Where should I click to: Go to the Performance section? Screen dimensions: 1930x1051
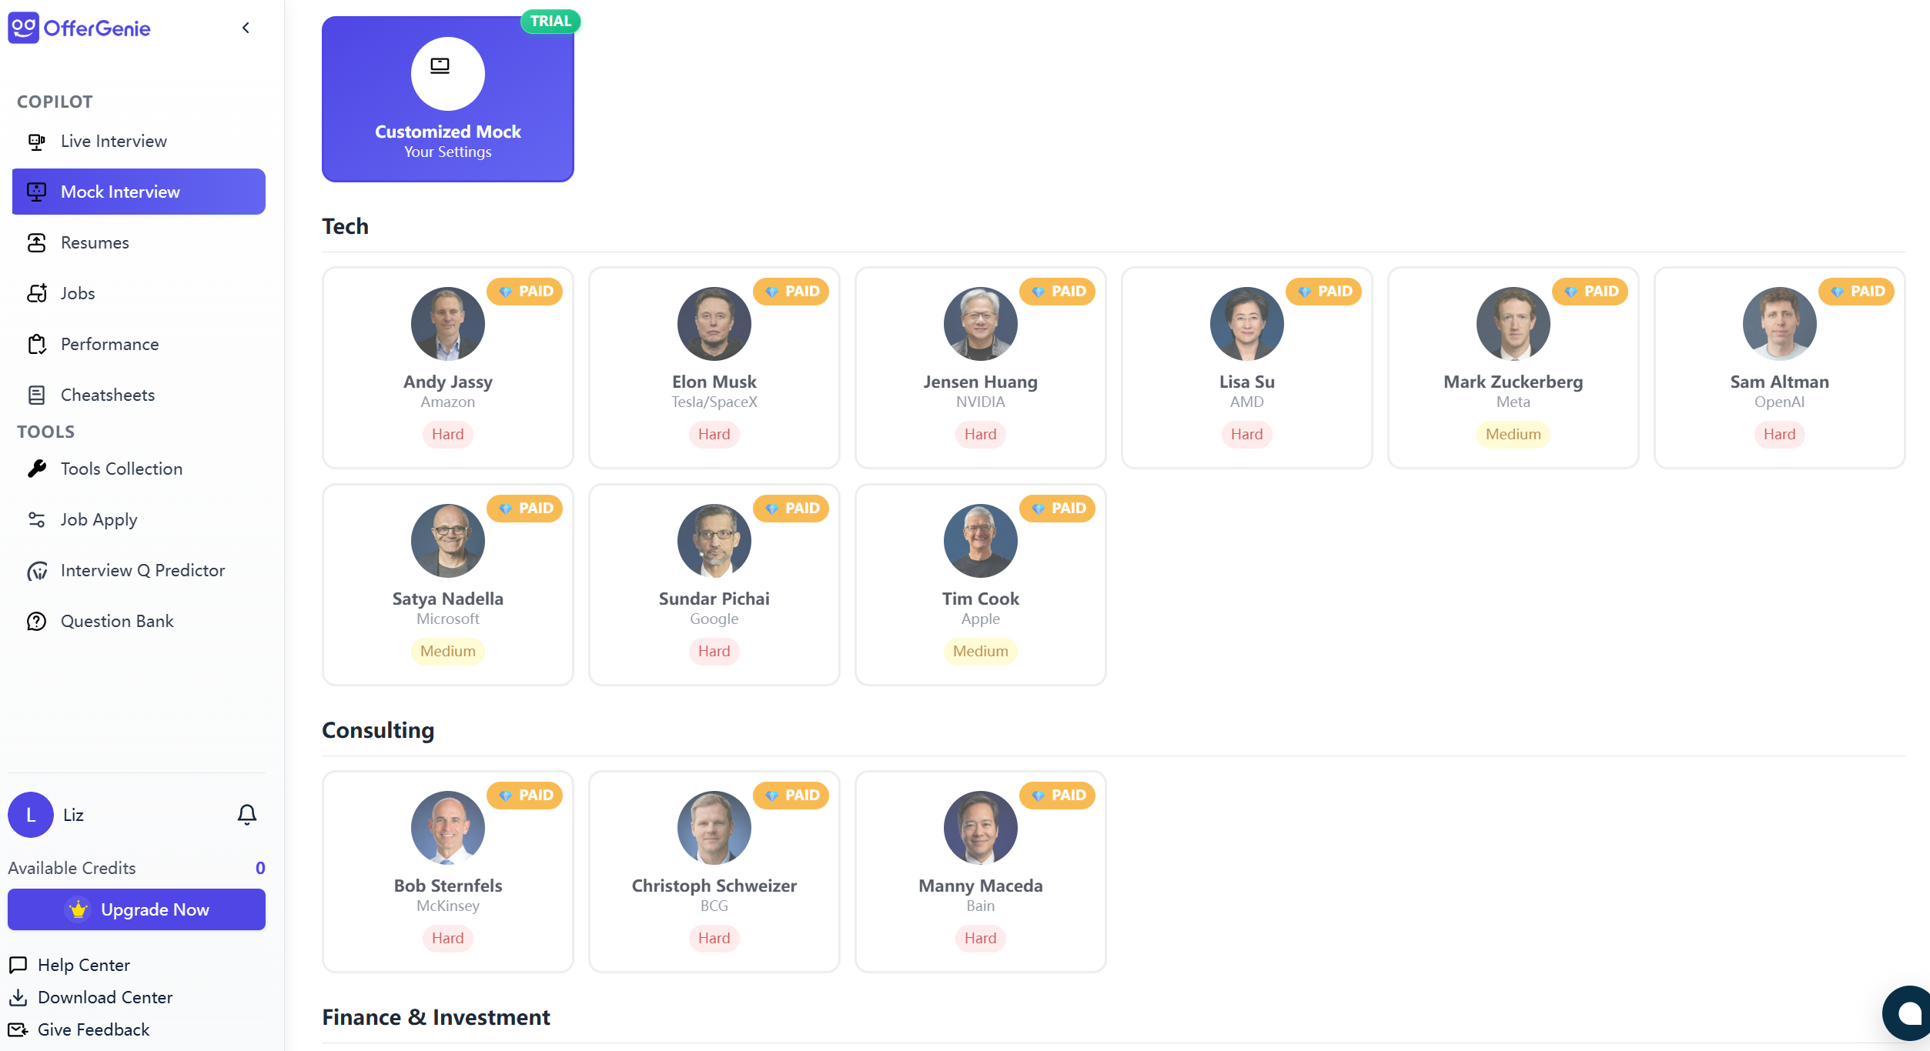109,345
